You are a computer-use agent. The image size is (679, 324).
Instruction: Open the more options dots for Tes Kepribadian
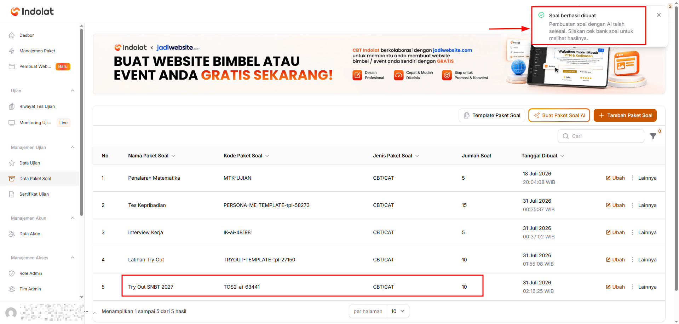[633, 205]
